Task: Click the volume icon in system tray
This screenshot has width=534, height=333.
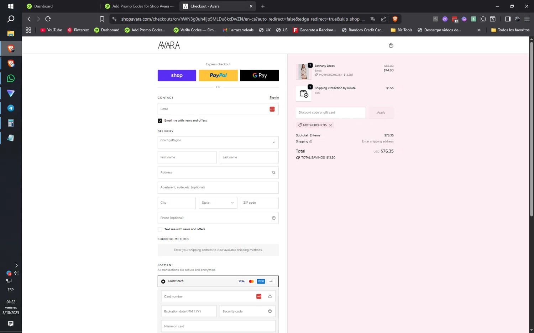Action: (x=16, y=273)
